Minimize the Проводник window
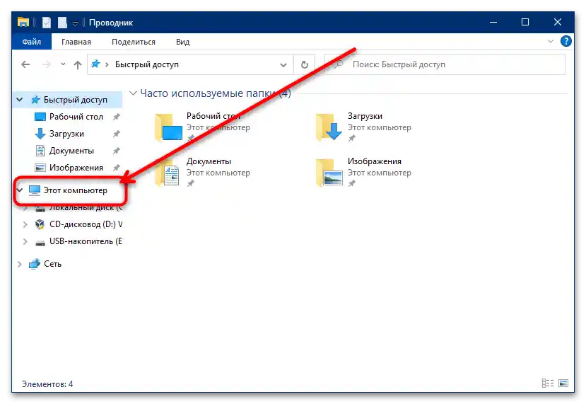586x404 pixels. point(493,23)
